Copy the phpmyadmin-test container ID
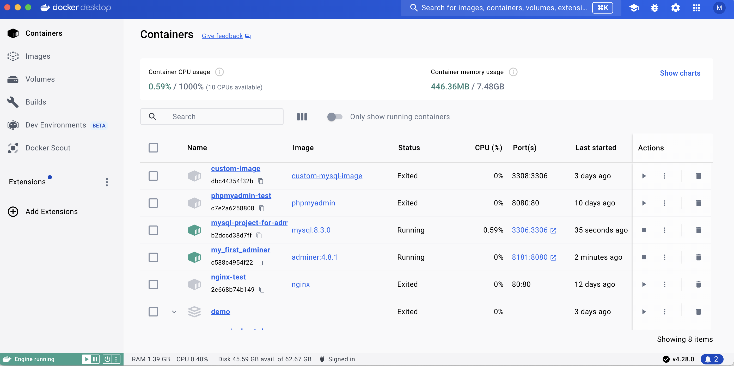Viewport: 734px width, 366px height. [x=262, y=208]
